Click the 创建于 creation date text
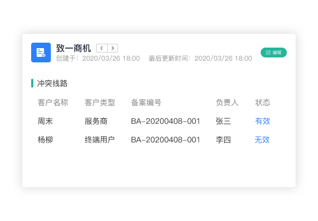The image size is (318, 221). coord(98,59)
